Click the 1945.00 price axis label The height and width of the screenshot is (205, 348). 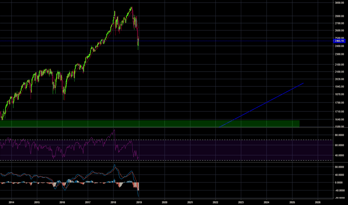click(339, 86)
